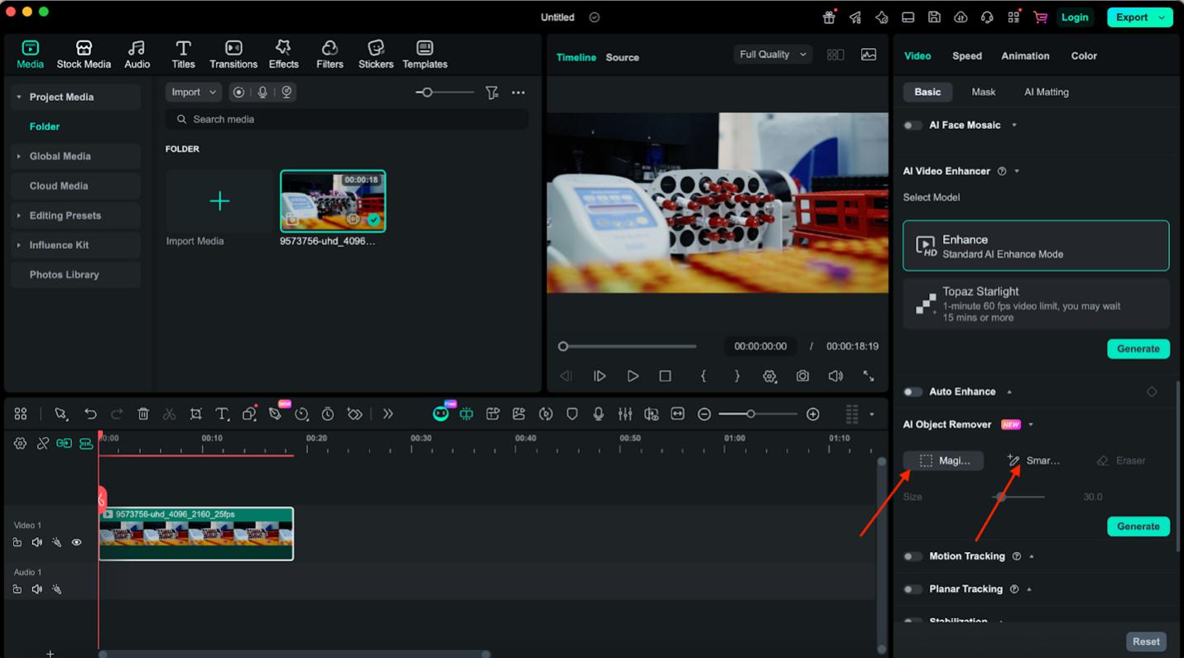Select the crop tool in timeline toolbar
1184x658 pixels.
(196, 414)
